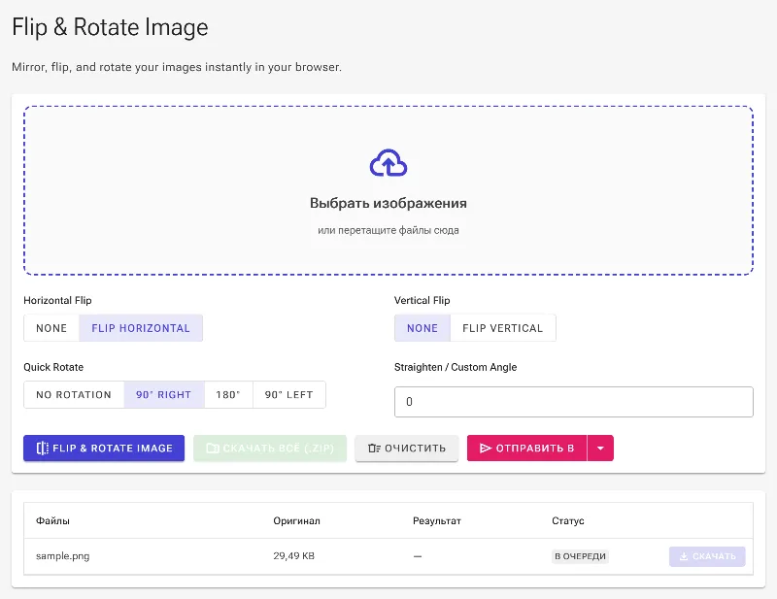Choose No Rotation in Quick Rotate
This screenshot has width=777, height=599.
pyautogui.click(x=74, y=395)
